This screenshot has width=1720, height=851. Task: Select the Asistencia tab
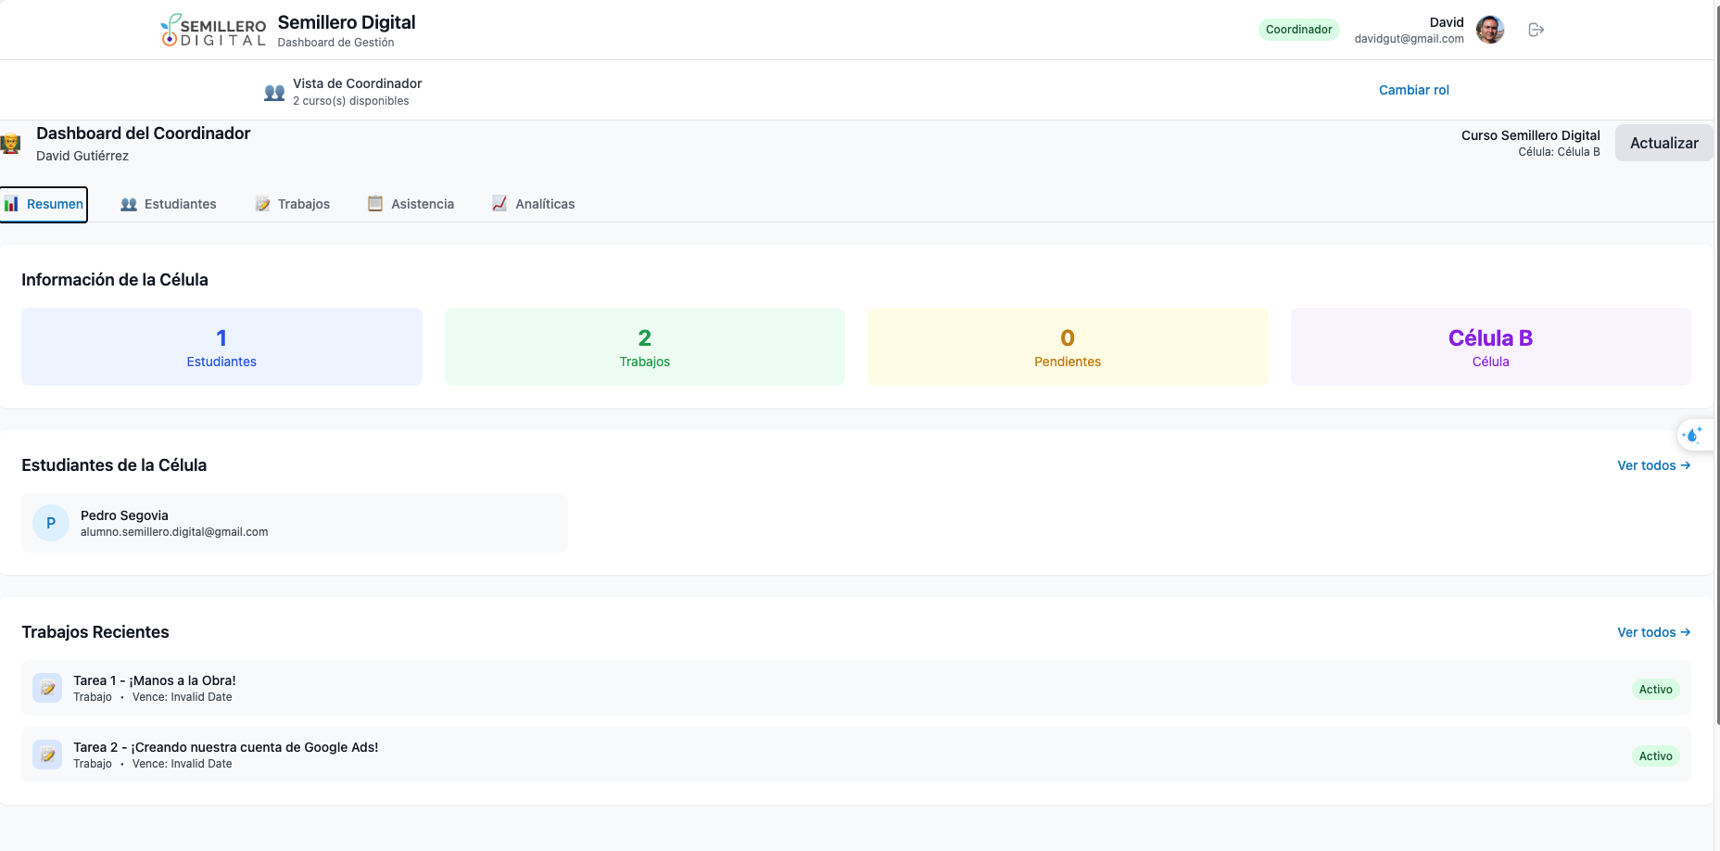click(411, 204)
